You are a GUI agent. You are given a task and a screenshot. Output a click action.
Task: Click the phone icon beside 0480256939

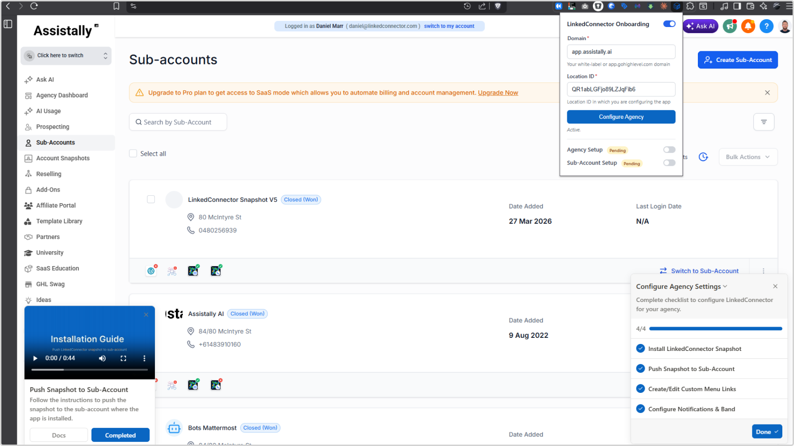pyautogui.click(x=191, y=230)
